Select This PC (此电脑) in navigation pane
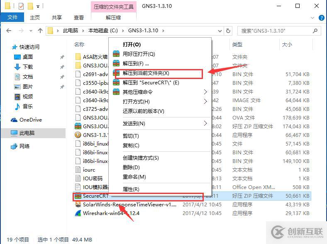Viewport: 327px width, 244px height. (27, 133)
